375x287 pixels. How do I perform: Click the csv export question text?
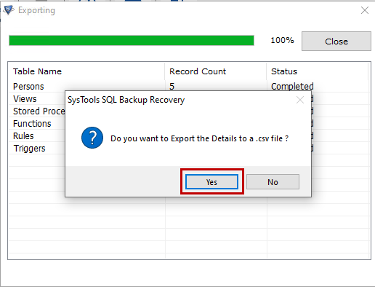[199, 138]
